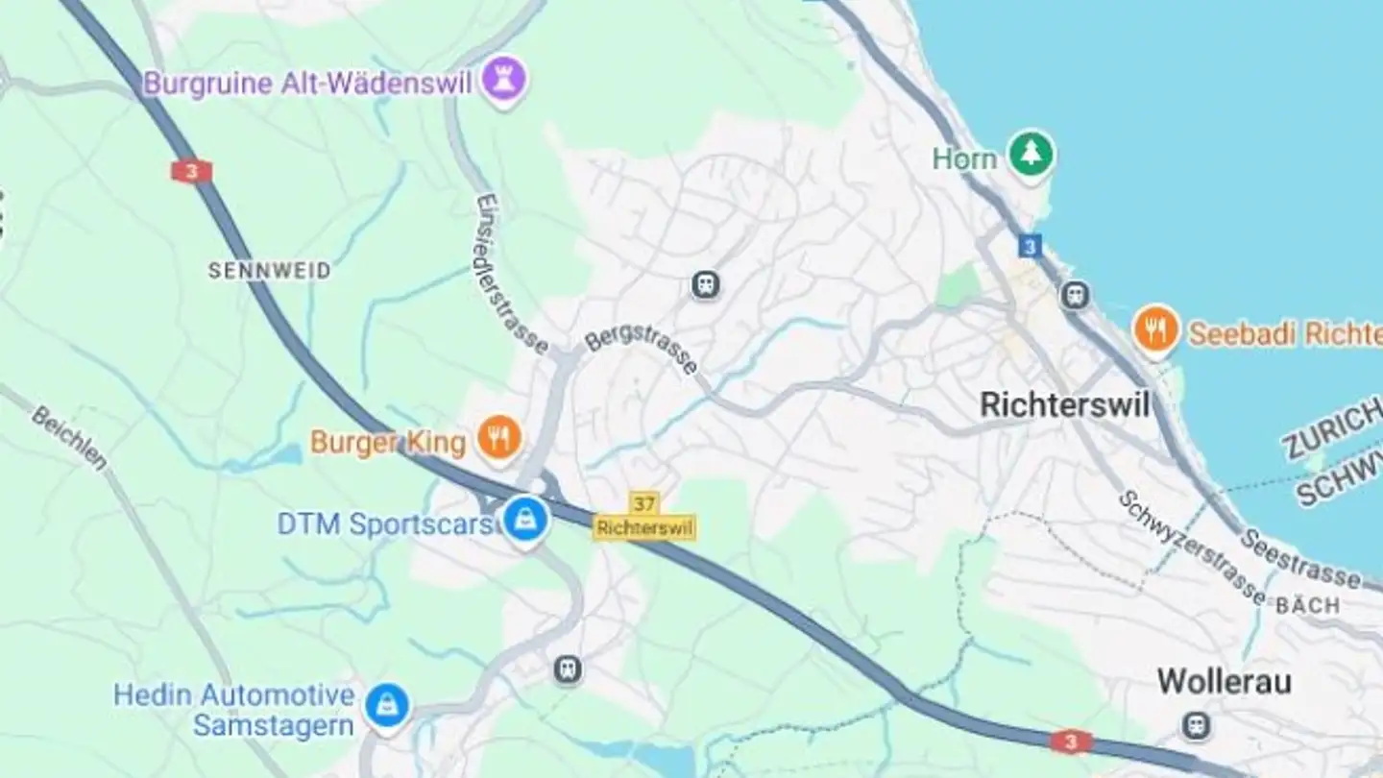Click the Burger King restaurant marker
Screen dimensions: 1383x778
[x=500, y=439]
